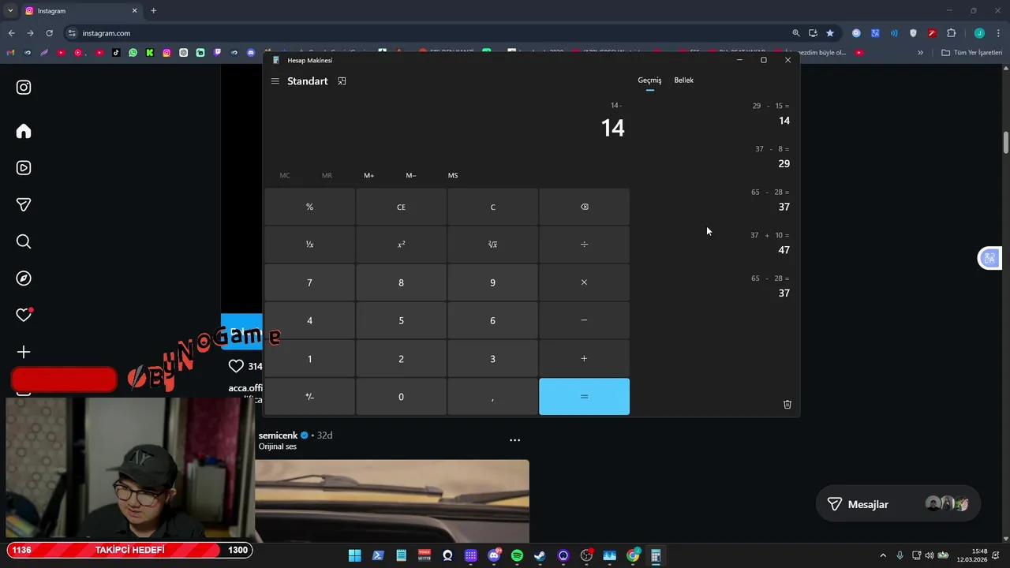Toggle calculator keep-on-top mode icon
The height and width of the screenshot is (568, 1010).
342,81
